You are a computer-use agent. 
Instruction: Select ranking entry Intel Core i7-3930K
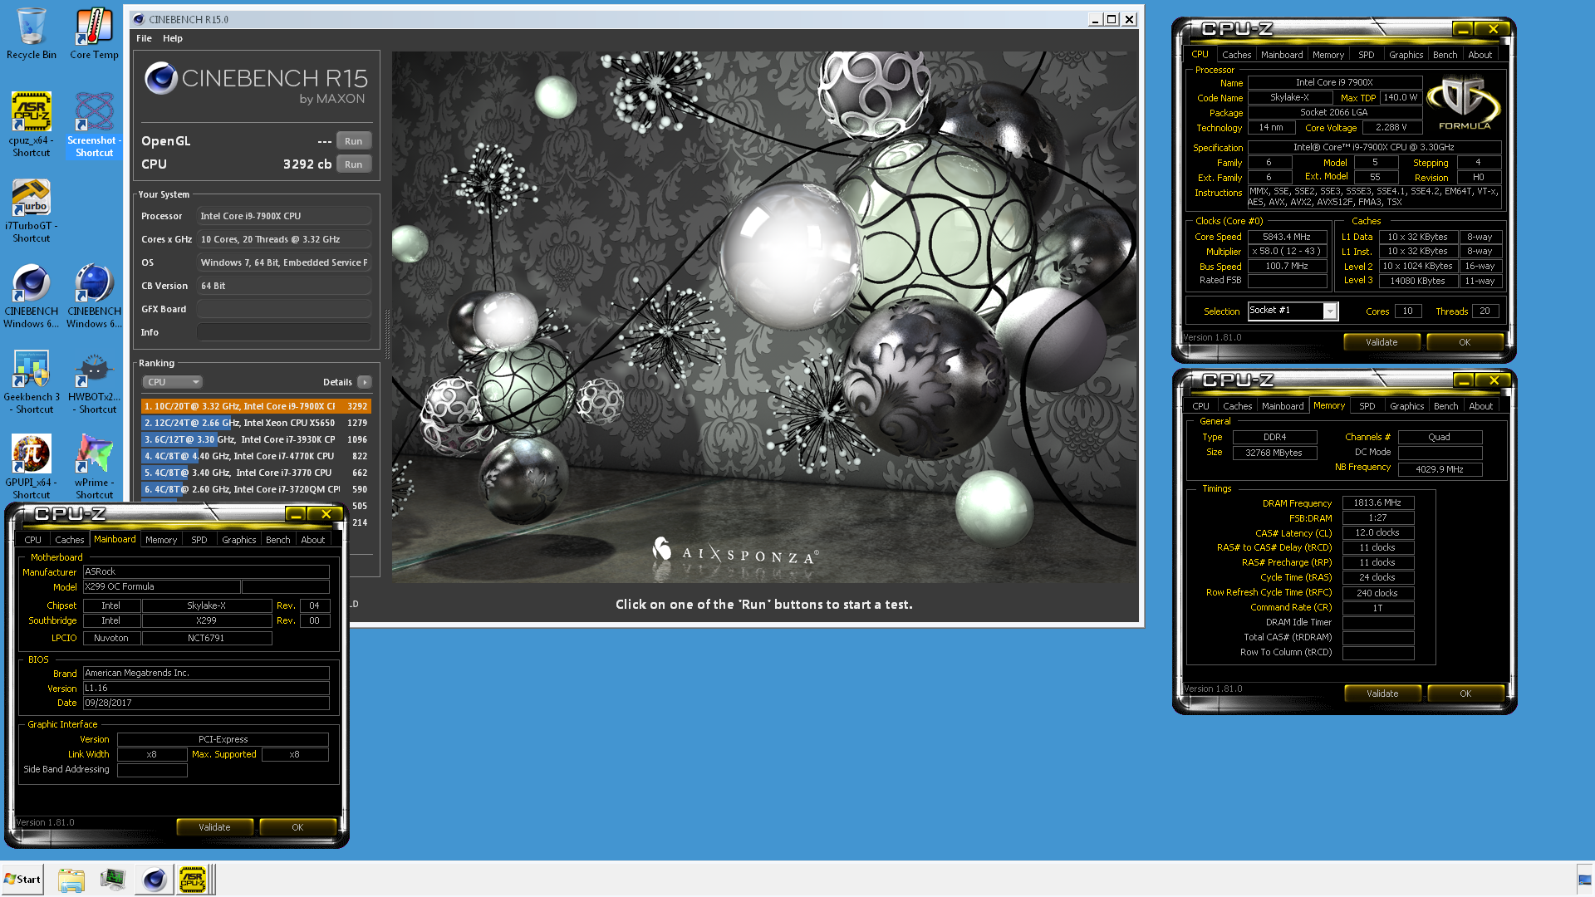256,439
